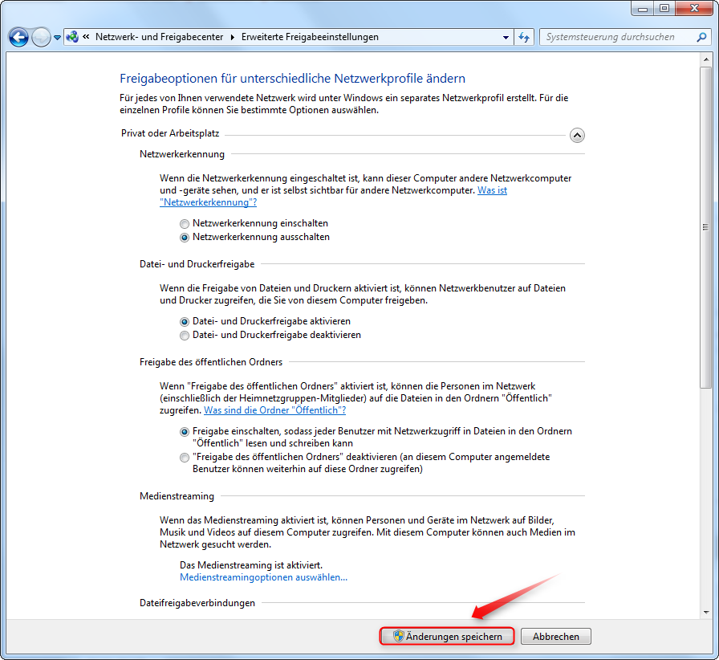Screen dimensions: 719x660
Task: Maximize the window
Action: [664, 8]
